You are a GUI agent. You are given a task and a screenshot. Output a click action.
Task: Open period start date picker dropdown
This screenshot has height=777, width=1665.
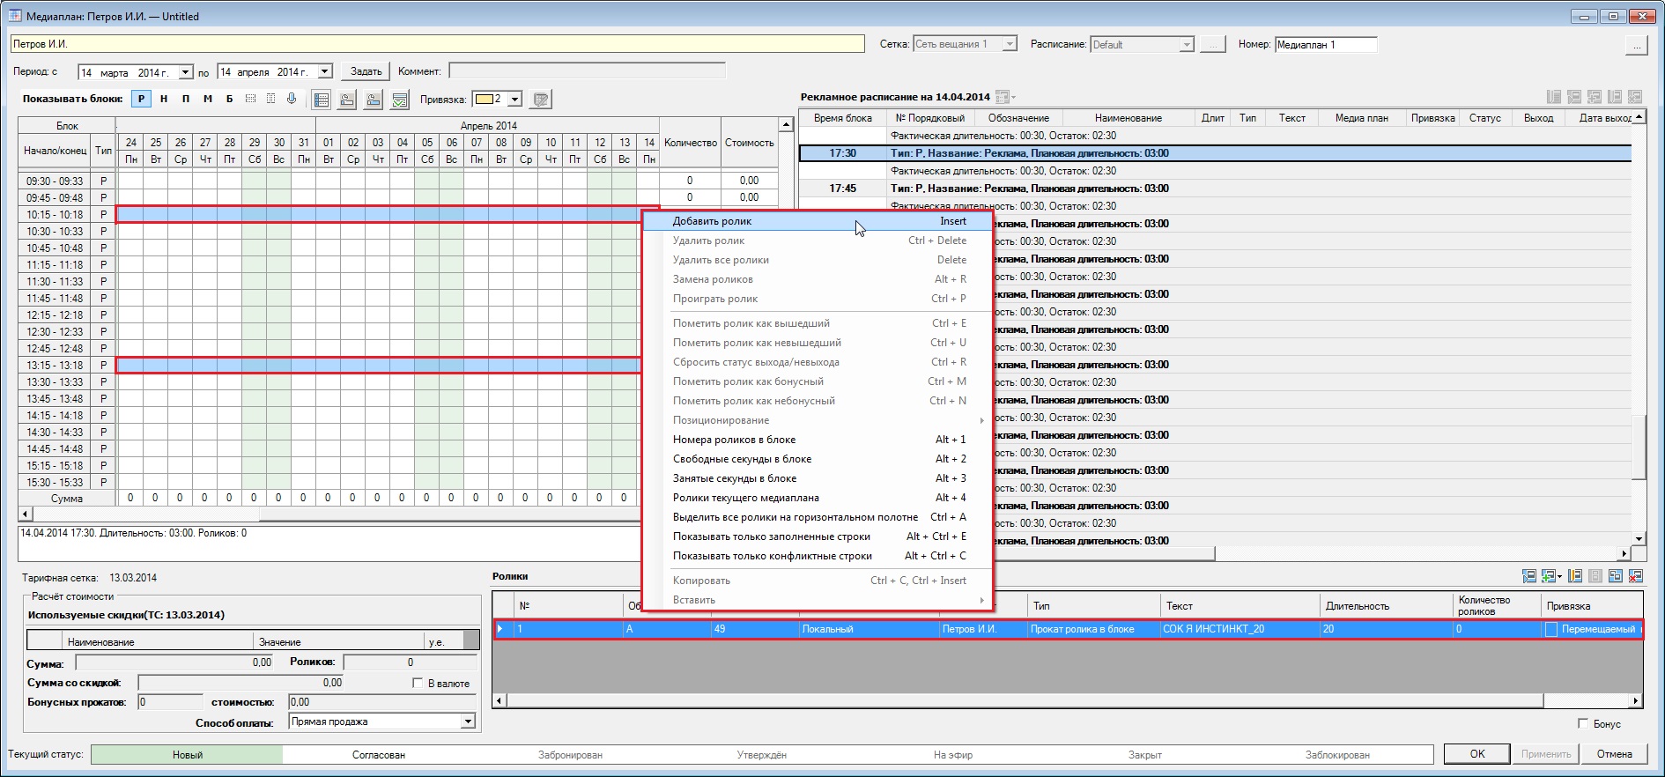click(186, 72)
